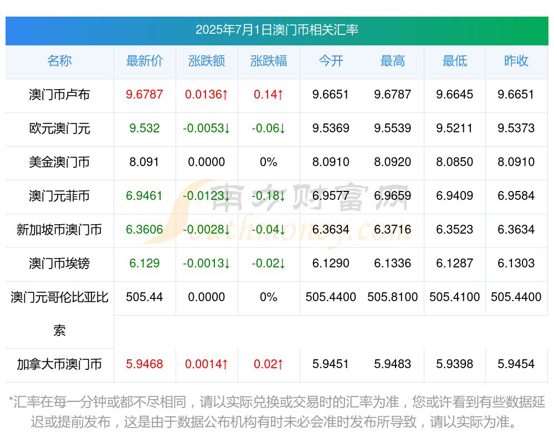Select the 今开 column header
Viewport: 554px width, 439px height.
331,61
